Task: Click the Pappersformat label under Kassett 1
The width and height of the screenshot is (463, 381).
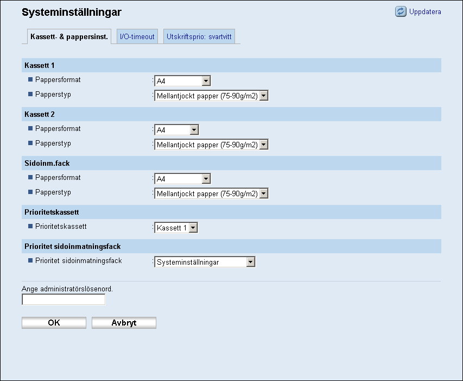Action: (58, 80)
